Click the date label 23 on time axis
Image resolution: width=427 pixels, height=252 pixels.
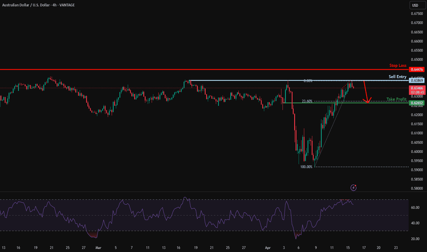[396, 247]
